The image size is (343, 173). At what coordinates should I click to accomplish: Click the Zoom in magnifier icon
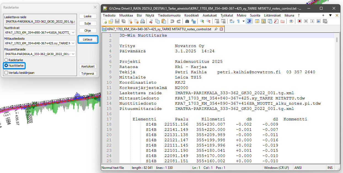202,21
